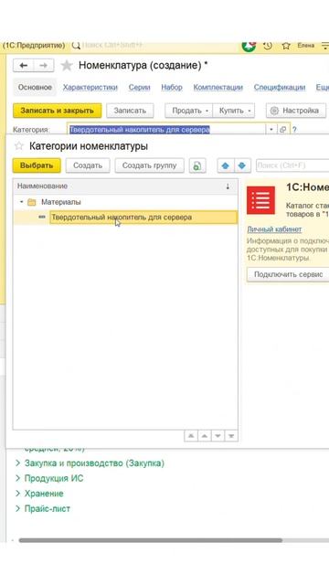Open the Купить dropdown button
The width and height of the screenshot is (329, 585).
pyautogui.click(x=234, y=111)
